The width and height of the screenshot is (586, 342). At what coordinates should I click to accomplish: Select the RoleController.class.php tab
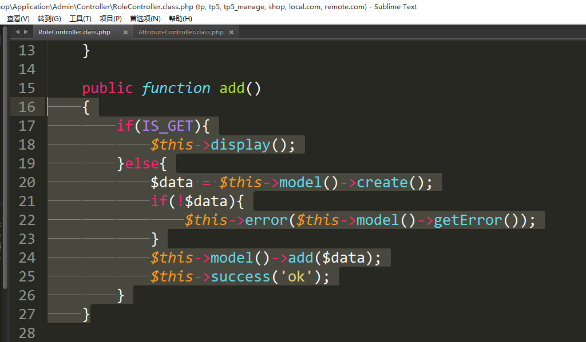tap(74, 33)
